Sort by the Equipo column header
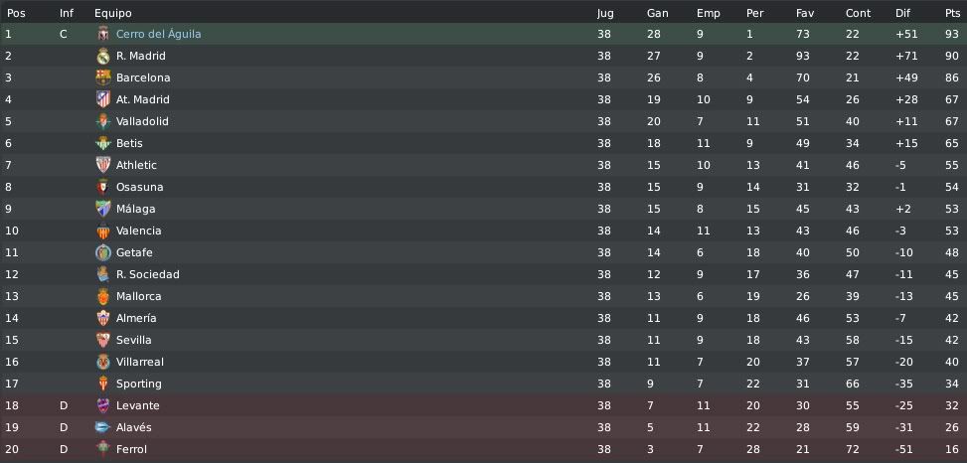The height and width of the screenshot is (463, 967). pos(113,13)
